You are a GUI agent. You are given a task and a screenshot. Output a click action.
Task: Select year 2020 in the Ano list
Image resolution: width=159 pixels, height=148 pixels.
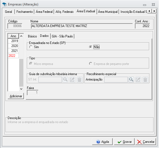tap(13, 46)
